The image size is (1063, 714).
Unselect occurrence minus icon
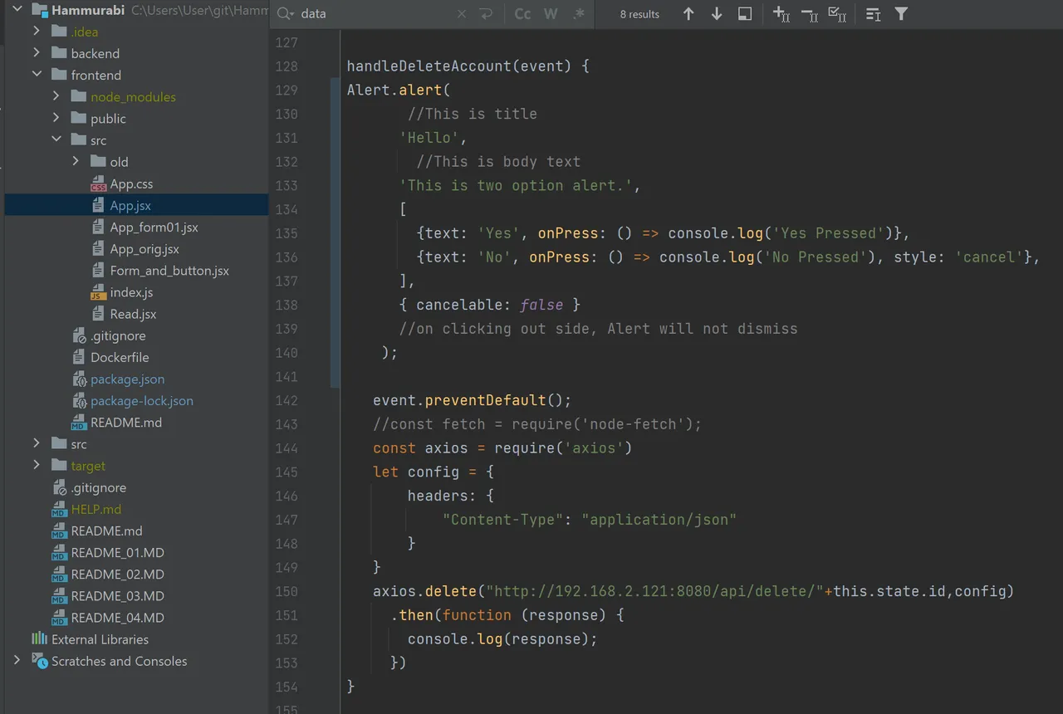click(x=810, y=14)
